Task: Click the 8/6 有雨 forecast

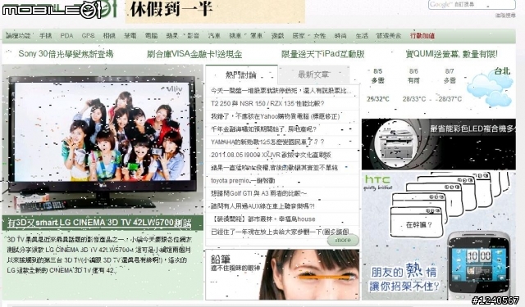Action: 413,85
